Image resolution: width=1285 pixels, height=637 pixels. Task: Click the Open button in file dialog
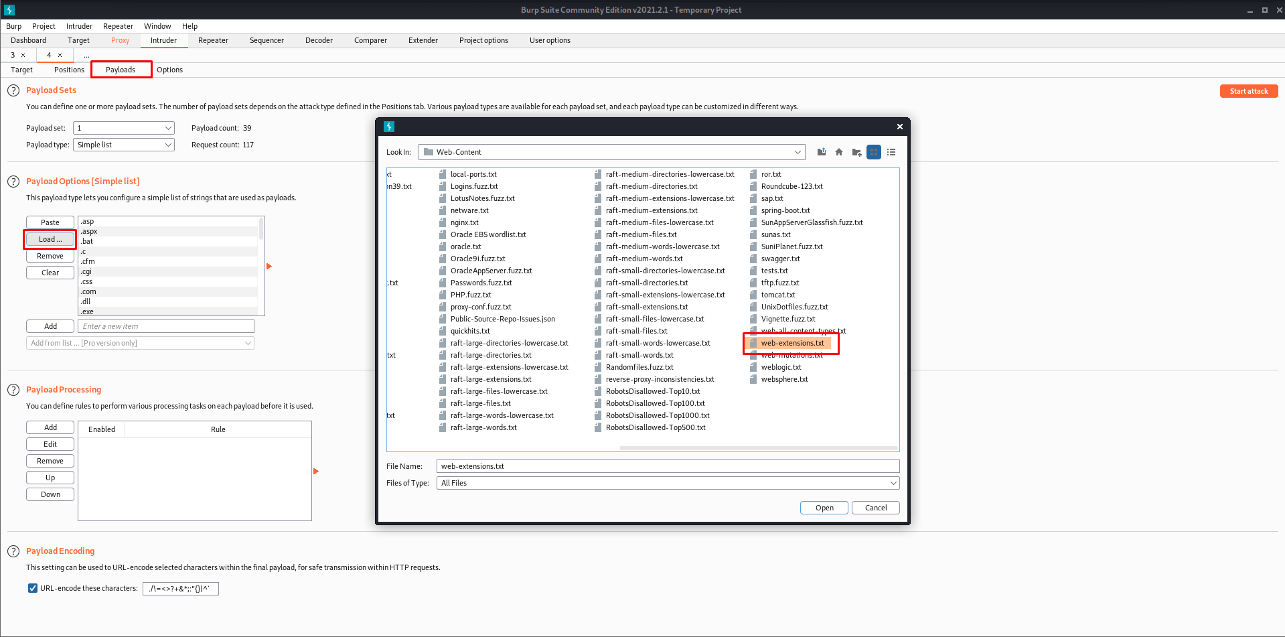point(824,508)
